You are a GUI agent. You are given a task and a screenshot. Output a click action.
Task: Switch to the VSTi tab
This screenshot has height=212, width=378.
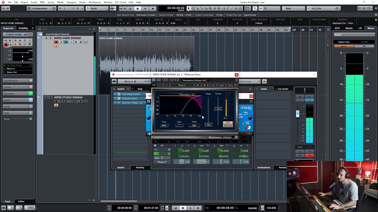[x=337, y=28]
